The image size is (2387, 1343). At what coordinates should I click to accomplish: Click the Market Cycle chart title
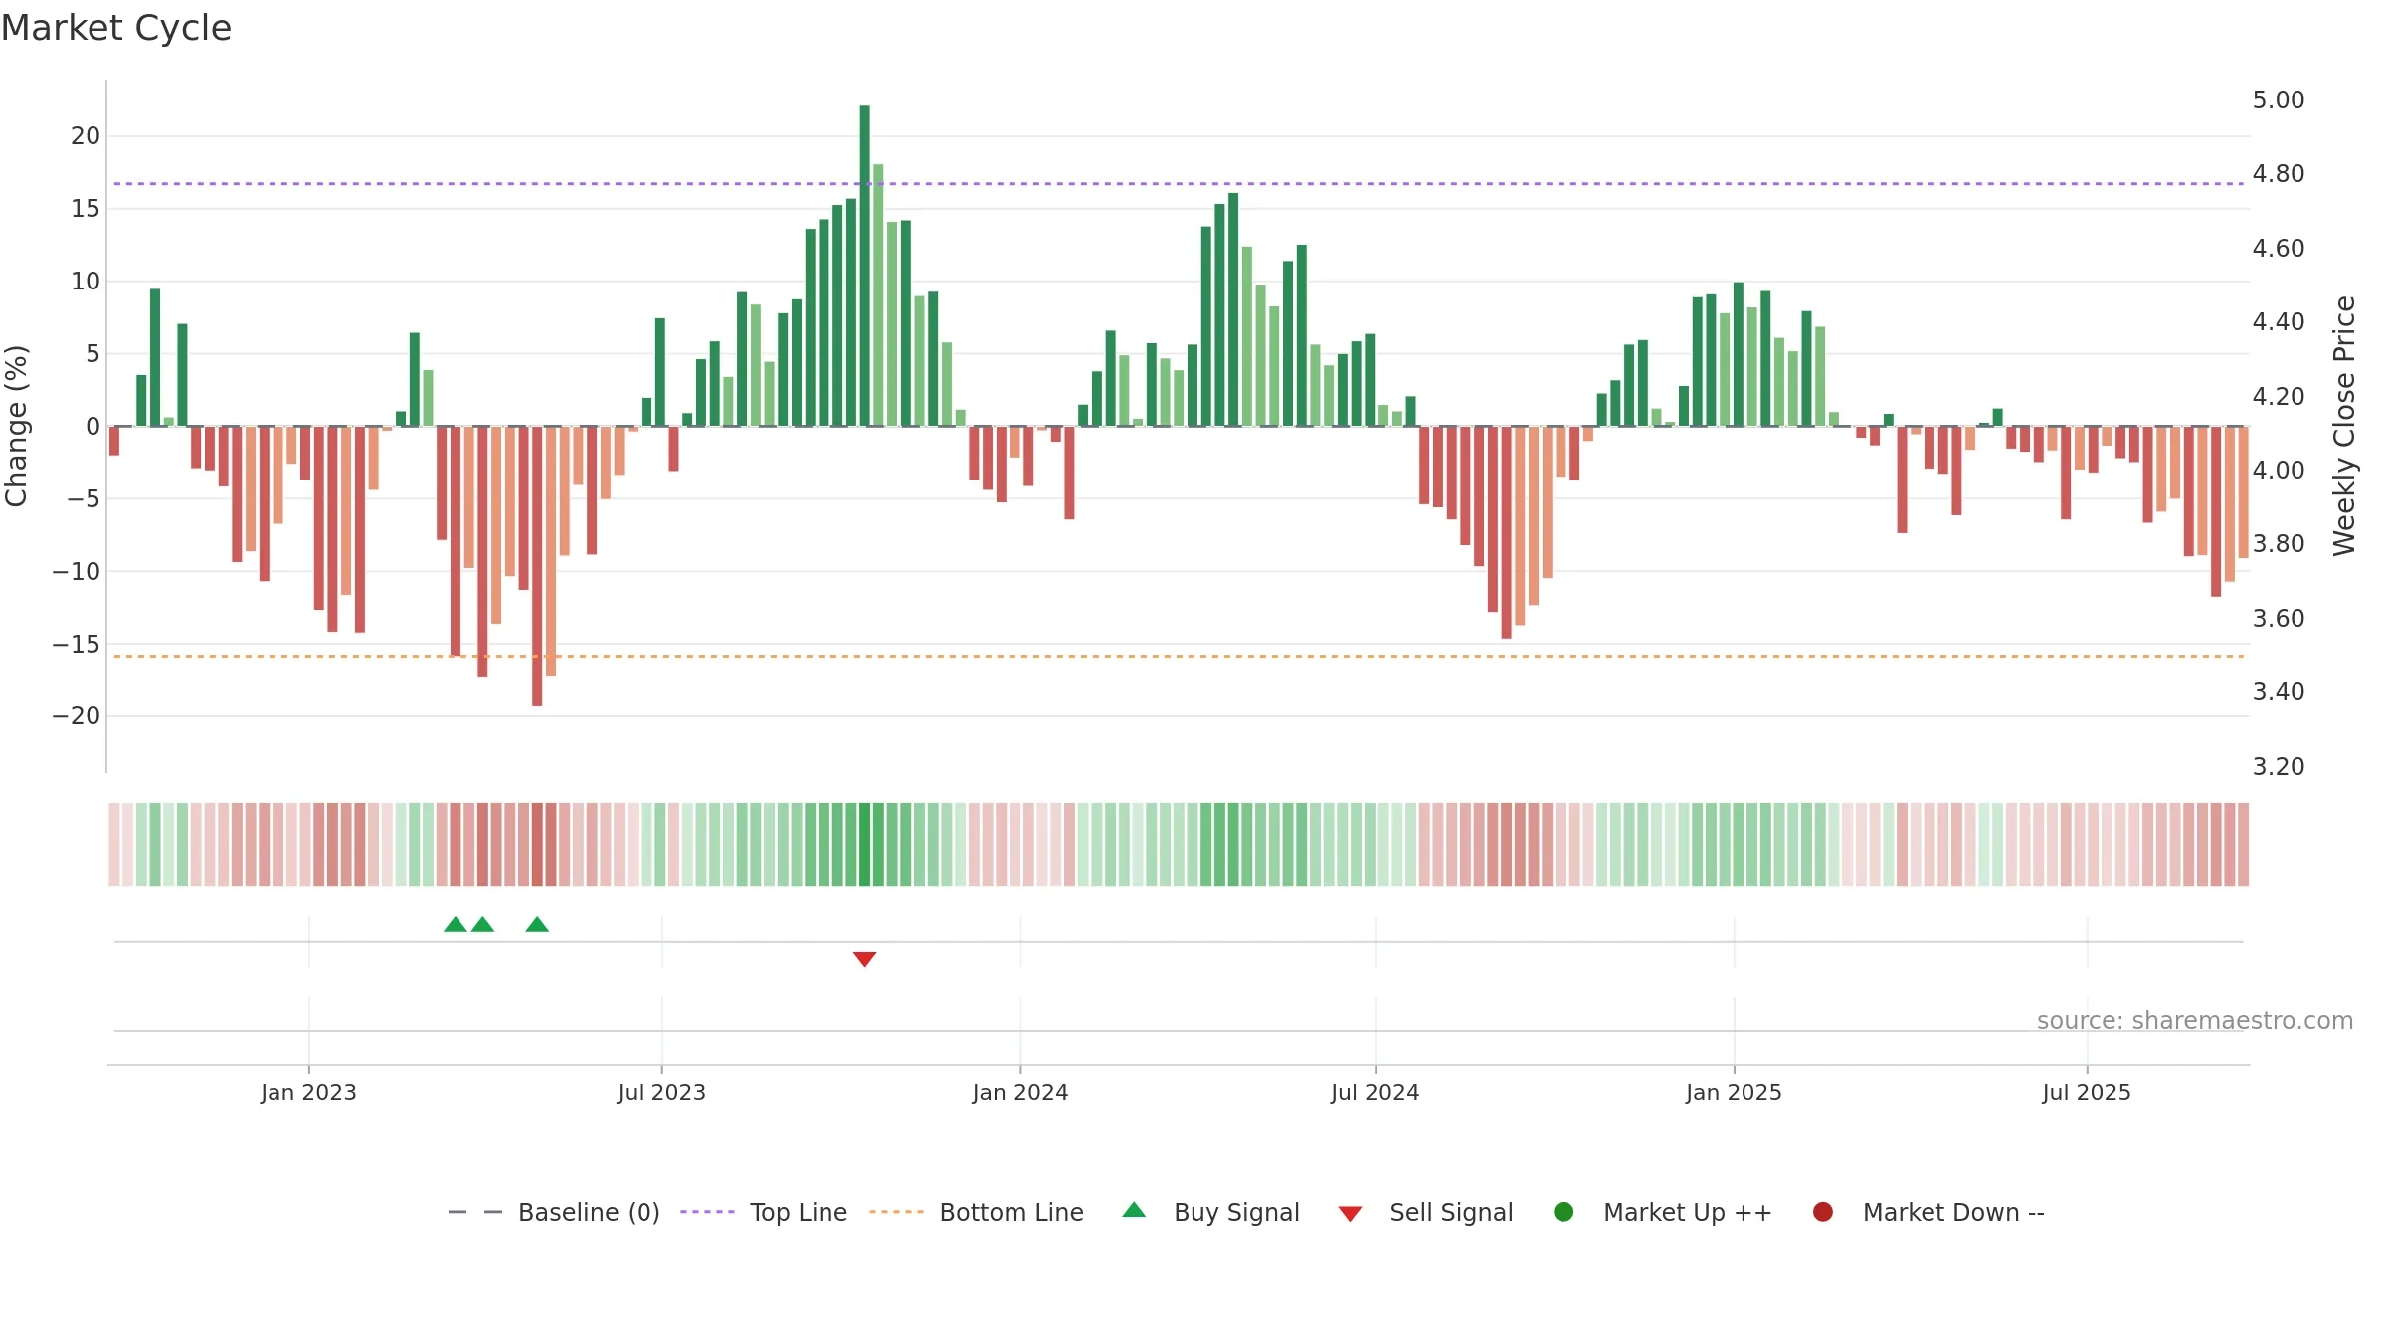[x=116, y=28]
